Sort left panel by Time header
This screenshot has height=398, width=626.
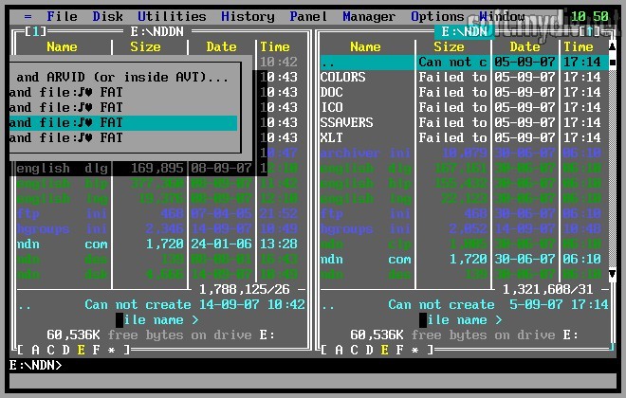pos(275,46)
